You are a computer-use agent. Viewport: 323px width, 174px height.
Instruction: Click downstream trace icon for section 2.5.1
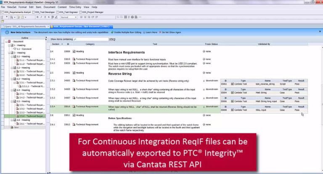(x=204, y=81)
